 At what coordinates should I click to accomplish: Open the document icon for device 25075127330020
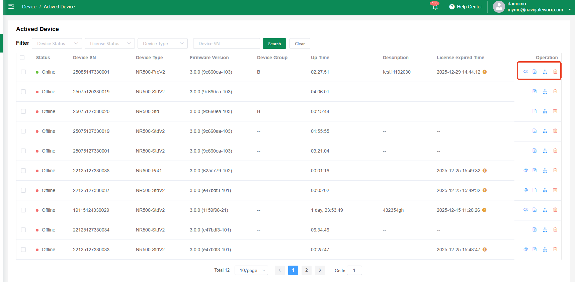(535, 111)
